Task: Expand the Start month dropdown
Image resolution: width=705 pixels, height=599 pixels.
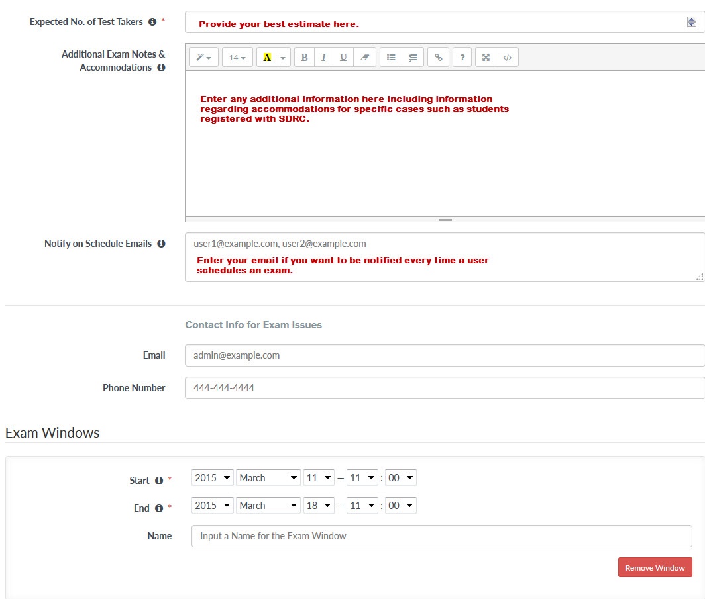Action: pyautogui.click(x=268, y=478)
